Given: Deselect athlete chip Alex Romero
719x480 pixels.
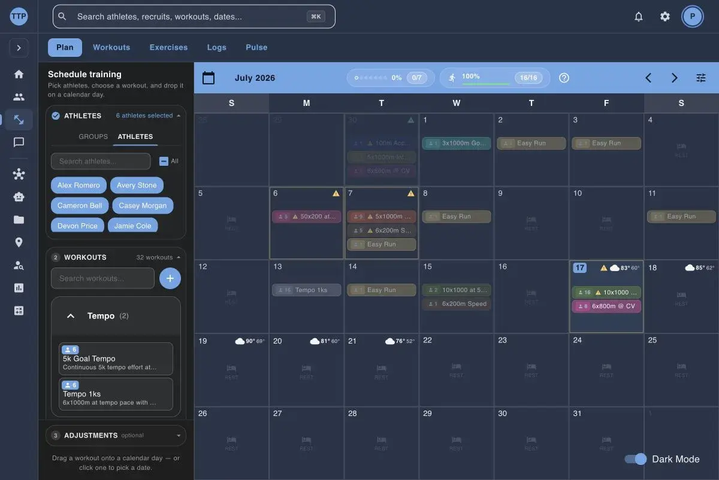Looking at the screenshot, I should [x=78, y=186].
